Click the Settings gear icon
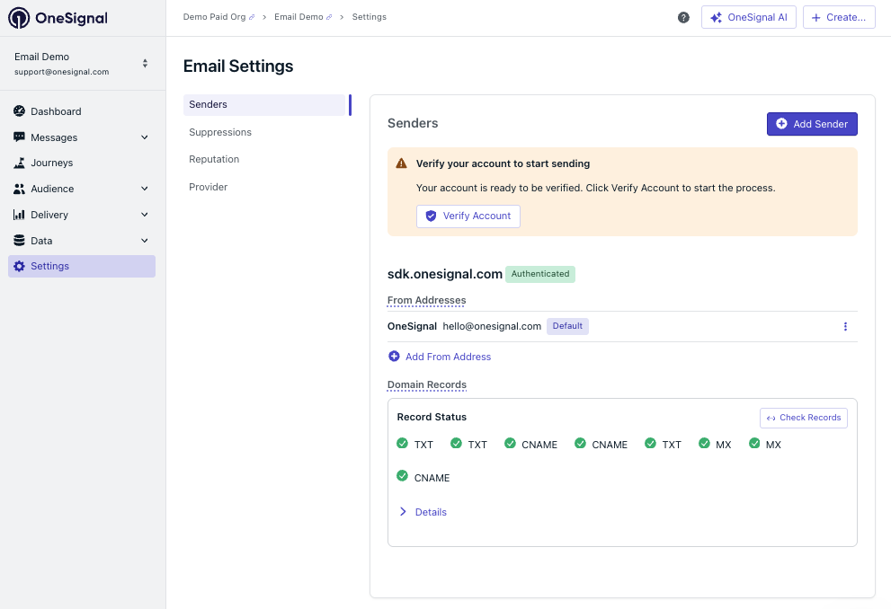This screenshot has width=891, height=609. pos(19,266)
